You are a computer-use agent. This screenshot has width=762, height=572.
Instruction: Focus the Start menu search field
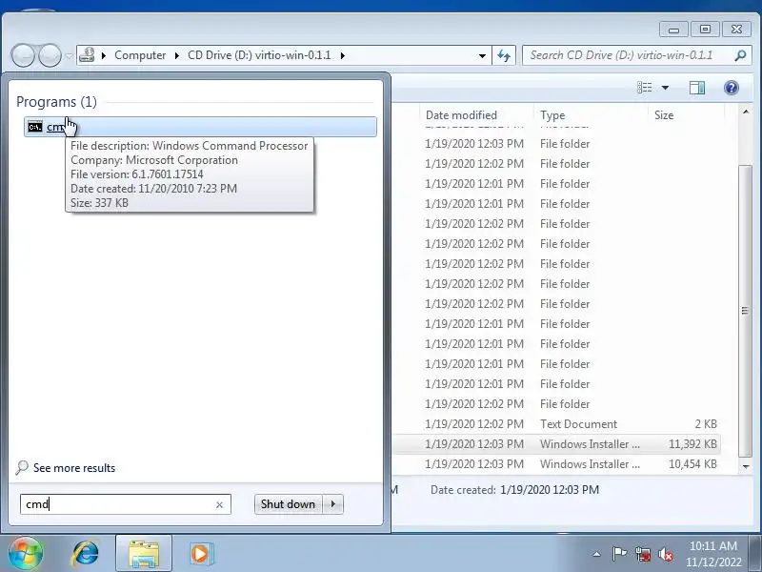[x=125, y=504]
